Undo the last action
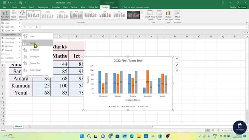Viewport: 249px width, 140px height. click(9, 3)
